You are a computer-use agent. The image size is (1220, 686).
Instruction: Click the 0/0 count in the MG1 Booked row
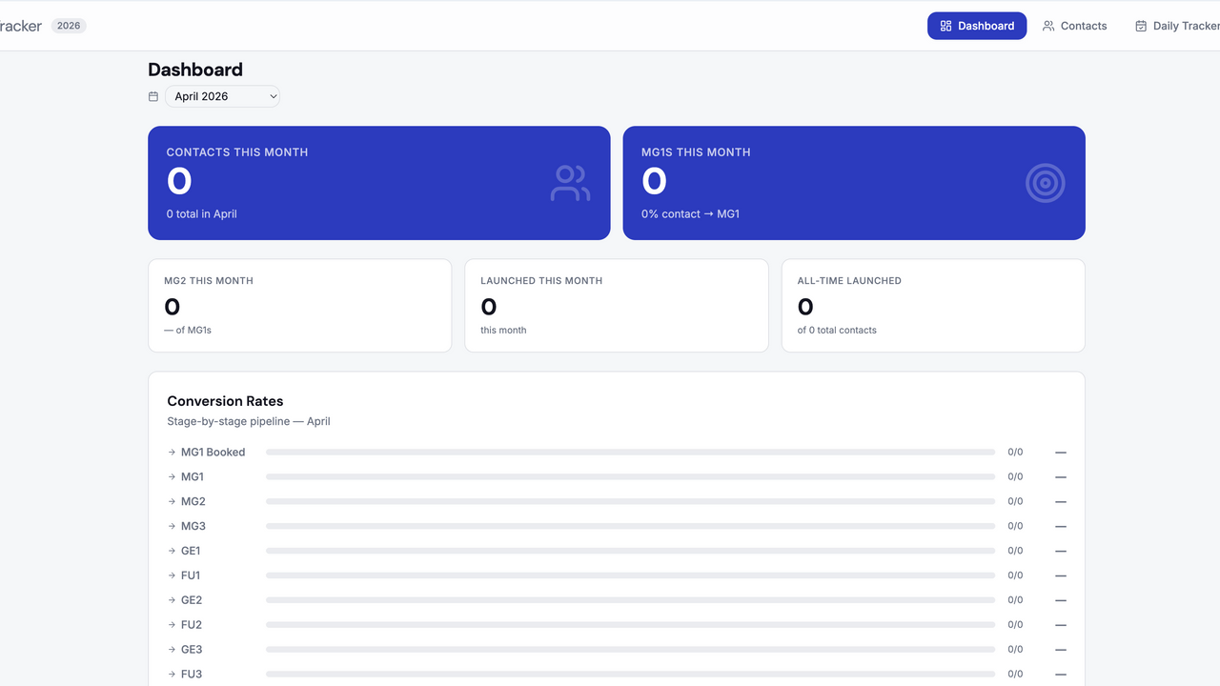(x=1015, y=453)
